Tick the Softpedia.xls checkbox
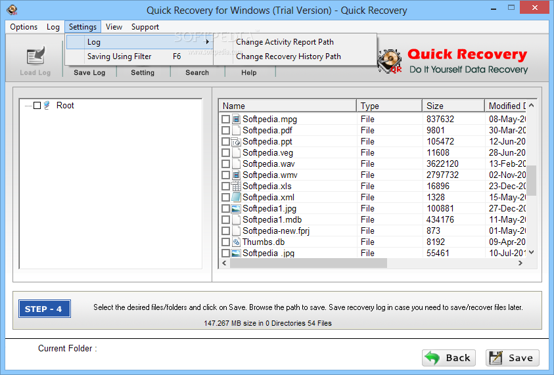The image size is (554, 375). click(x=226, y=186)
